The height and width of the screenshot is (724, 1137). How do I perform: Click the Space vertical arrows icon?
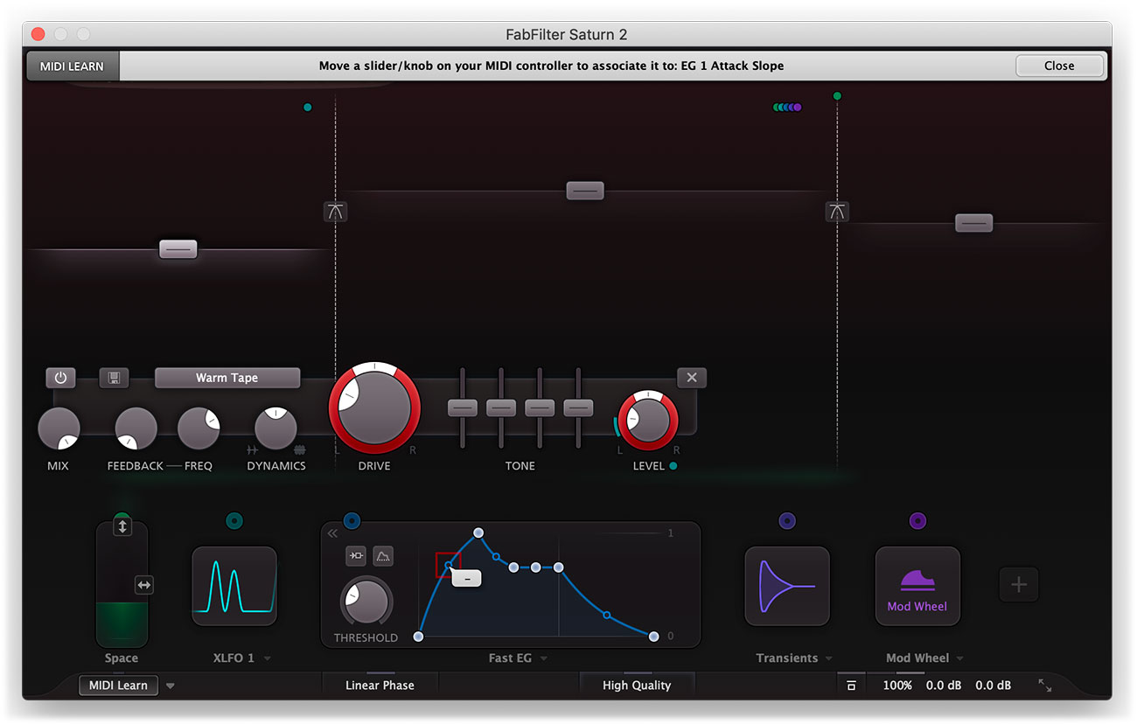point(122,526)
